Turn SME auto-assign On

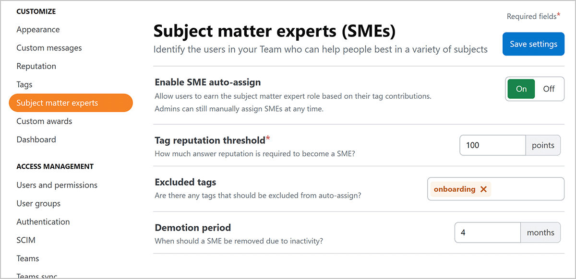[x=521, y=89]
